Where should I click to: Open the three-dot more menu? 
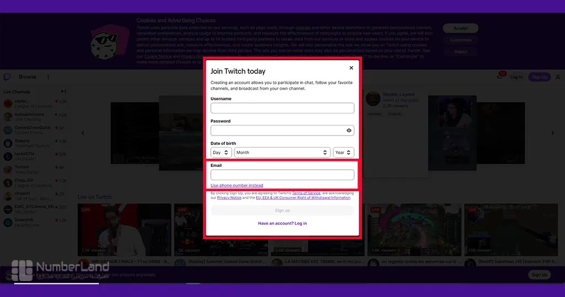49,77
